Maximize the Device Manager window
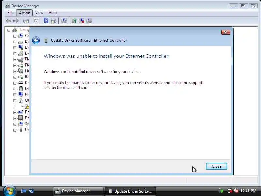 243,6
